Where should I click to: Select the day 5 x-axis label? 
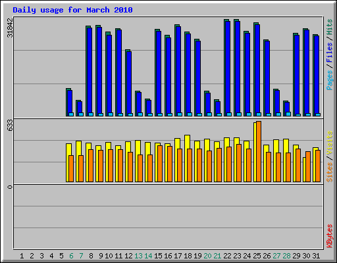click(x=61, y=256)
